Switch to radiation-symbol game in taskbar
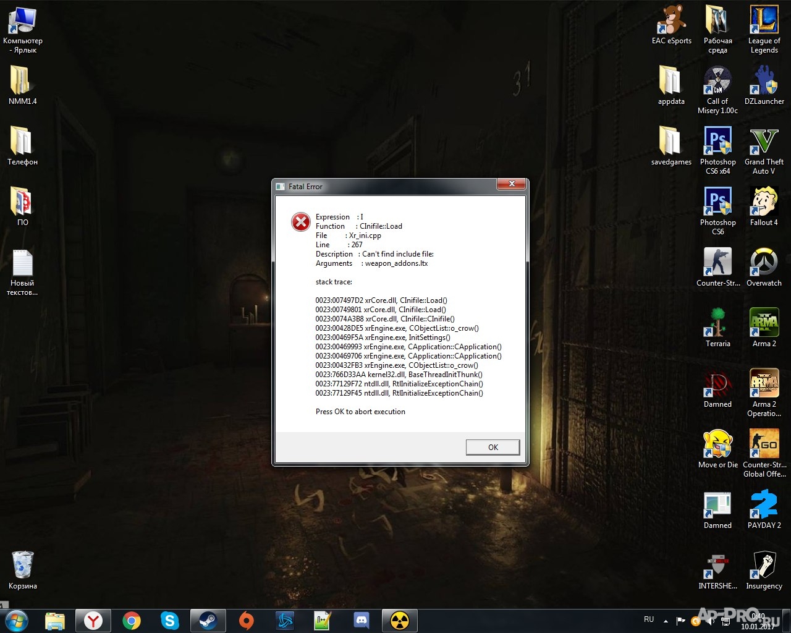 (400, 620)
